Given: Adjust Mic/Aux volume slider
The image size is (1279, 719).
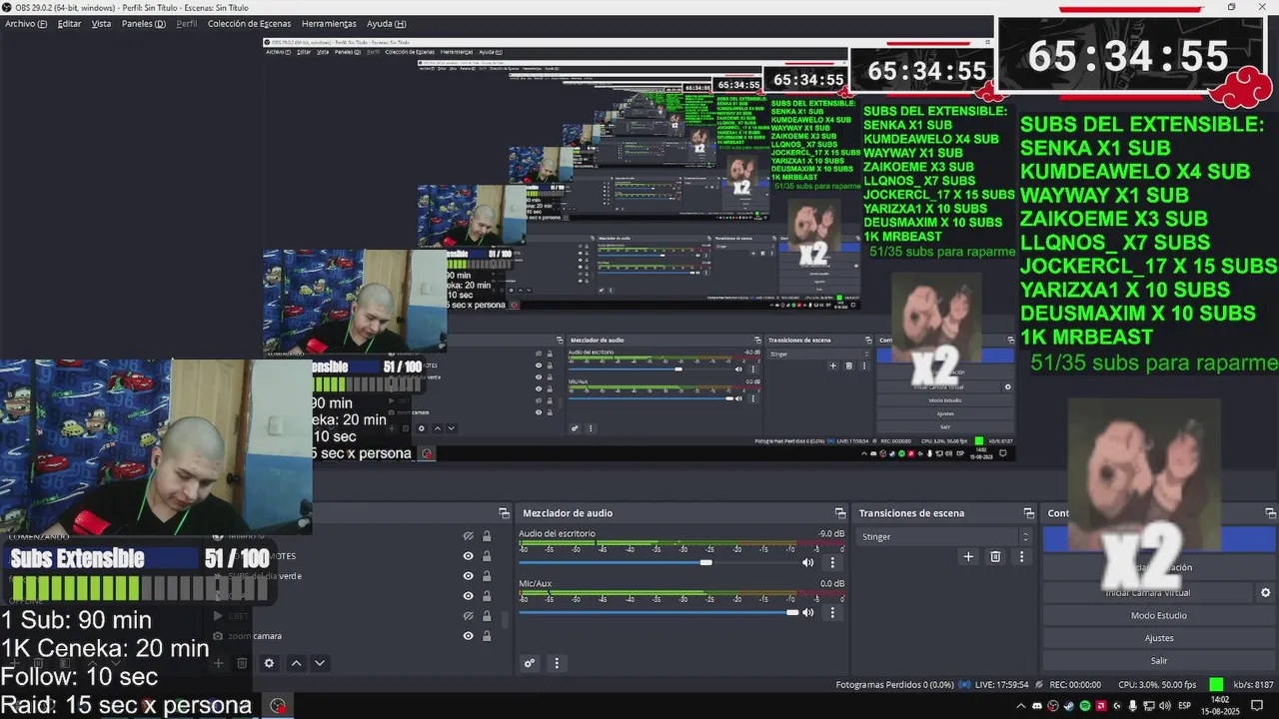Looking at the screenshot, I should (658, 612).
